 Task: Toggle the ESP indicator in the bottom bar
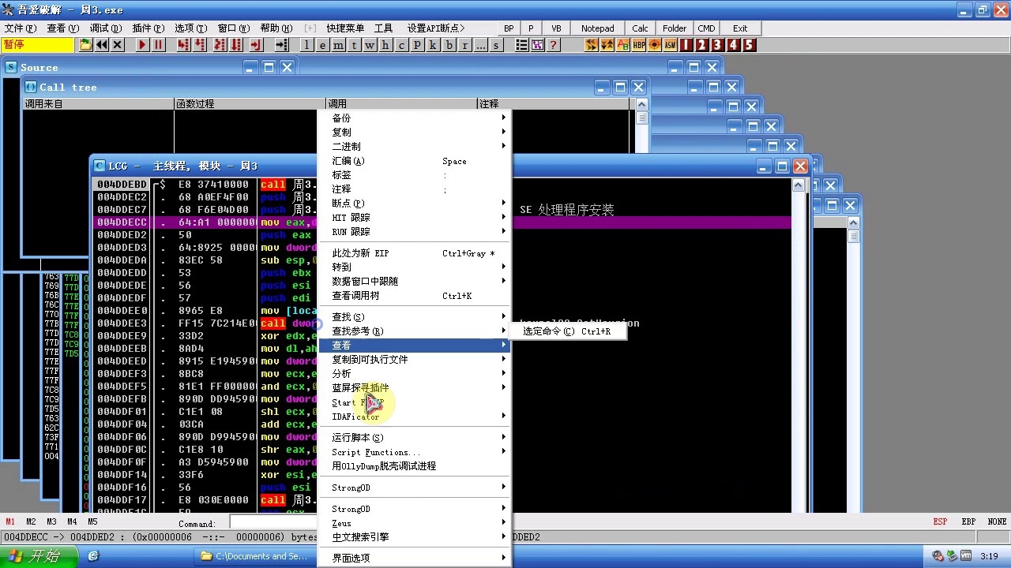pos(940,521)
